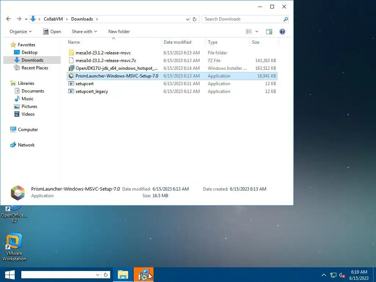Focus the taskbar address input field
This screenshot has width=376, height=282.
coord(58,275)
